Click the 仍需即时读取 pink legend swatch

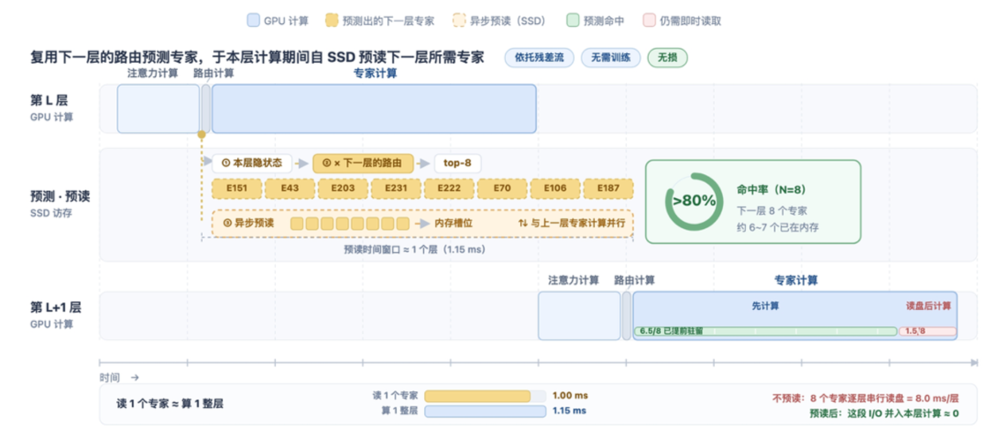coord(649,21)
